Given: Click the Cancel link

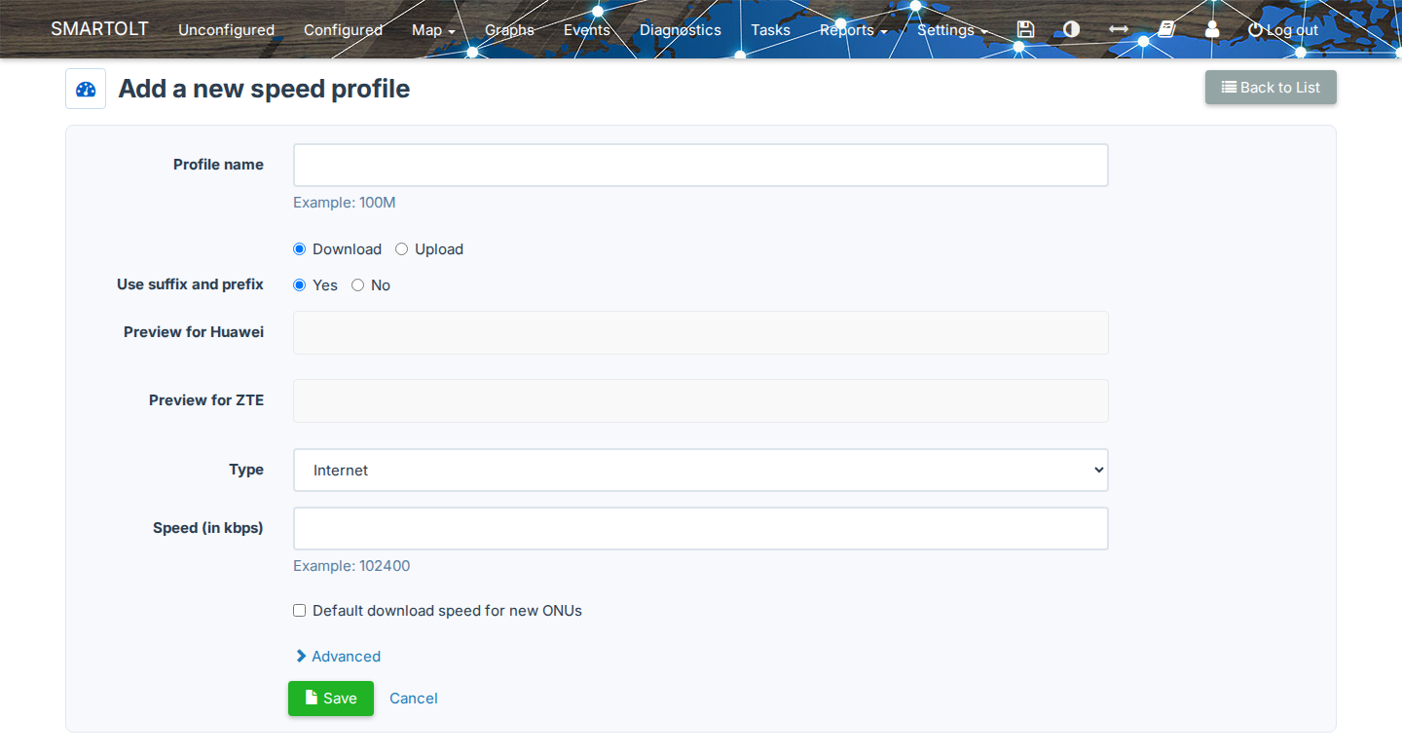Looking at the screenshot, I should tap(414, 699).
